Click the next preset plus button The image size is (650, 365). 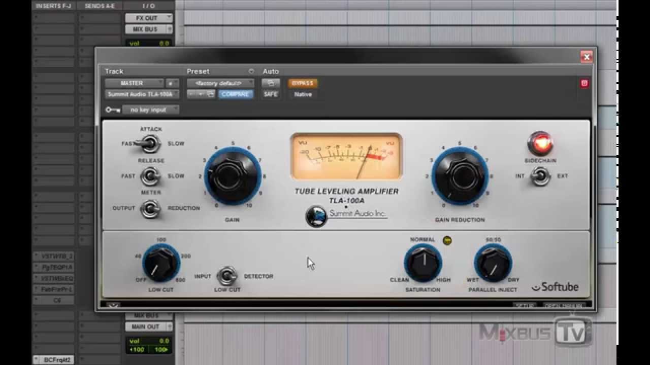(201, 94)
